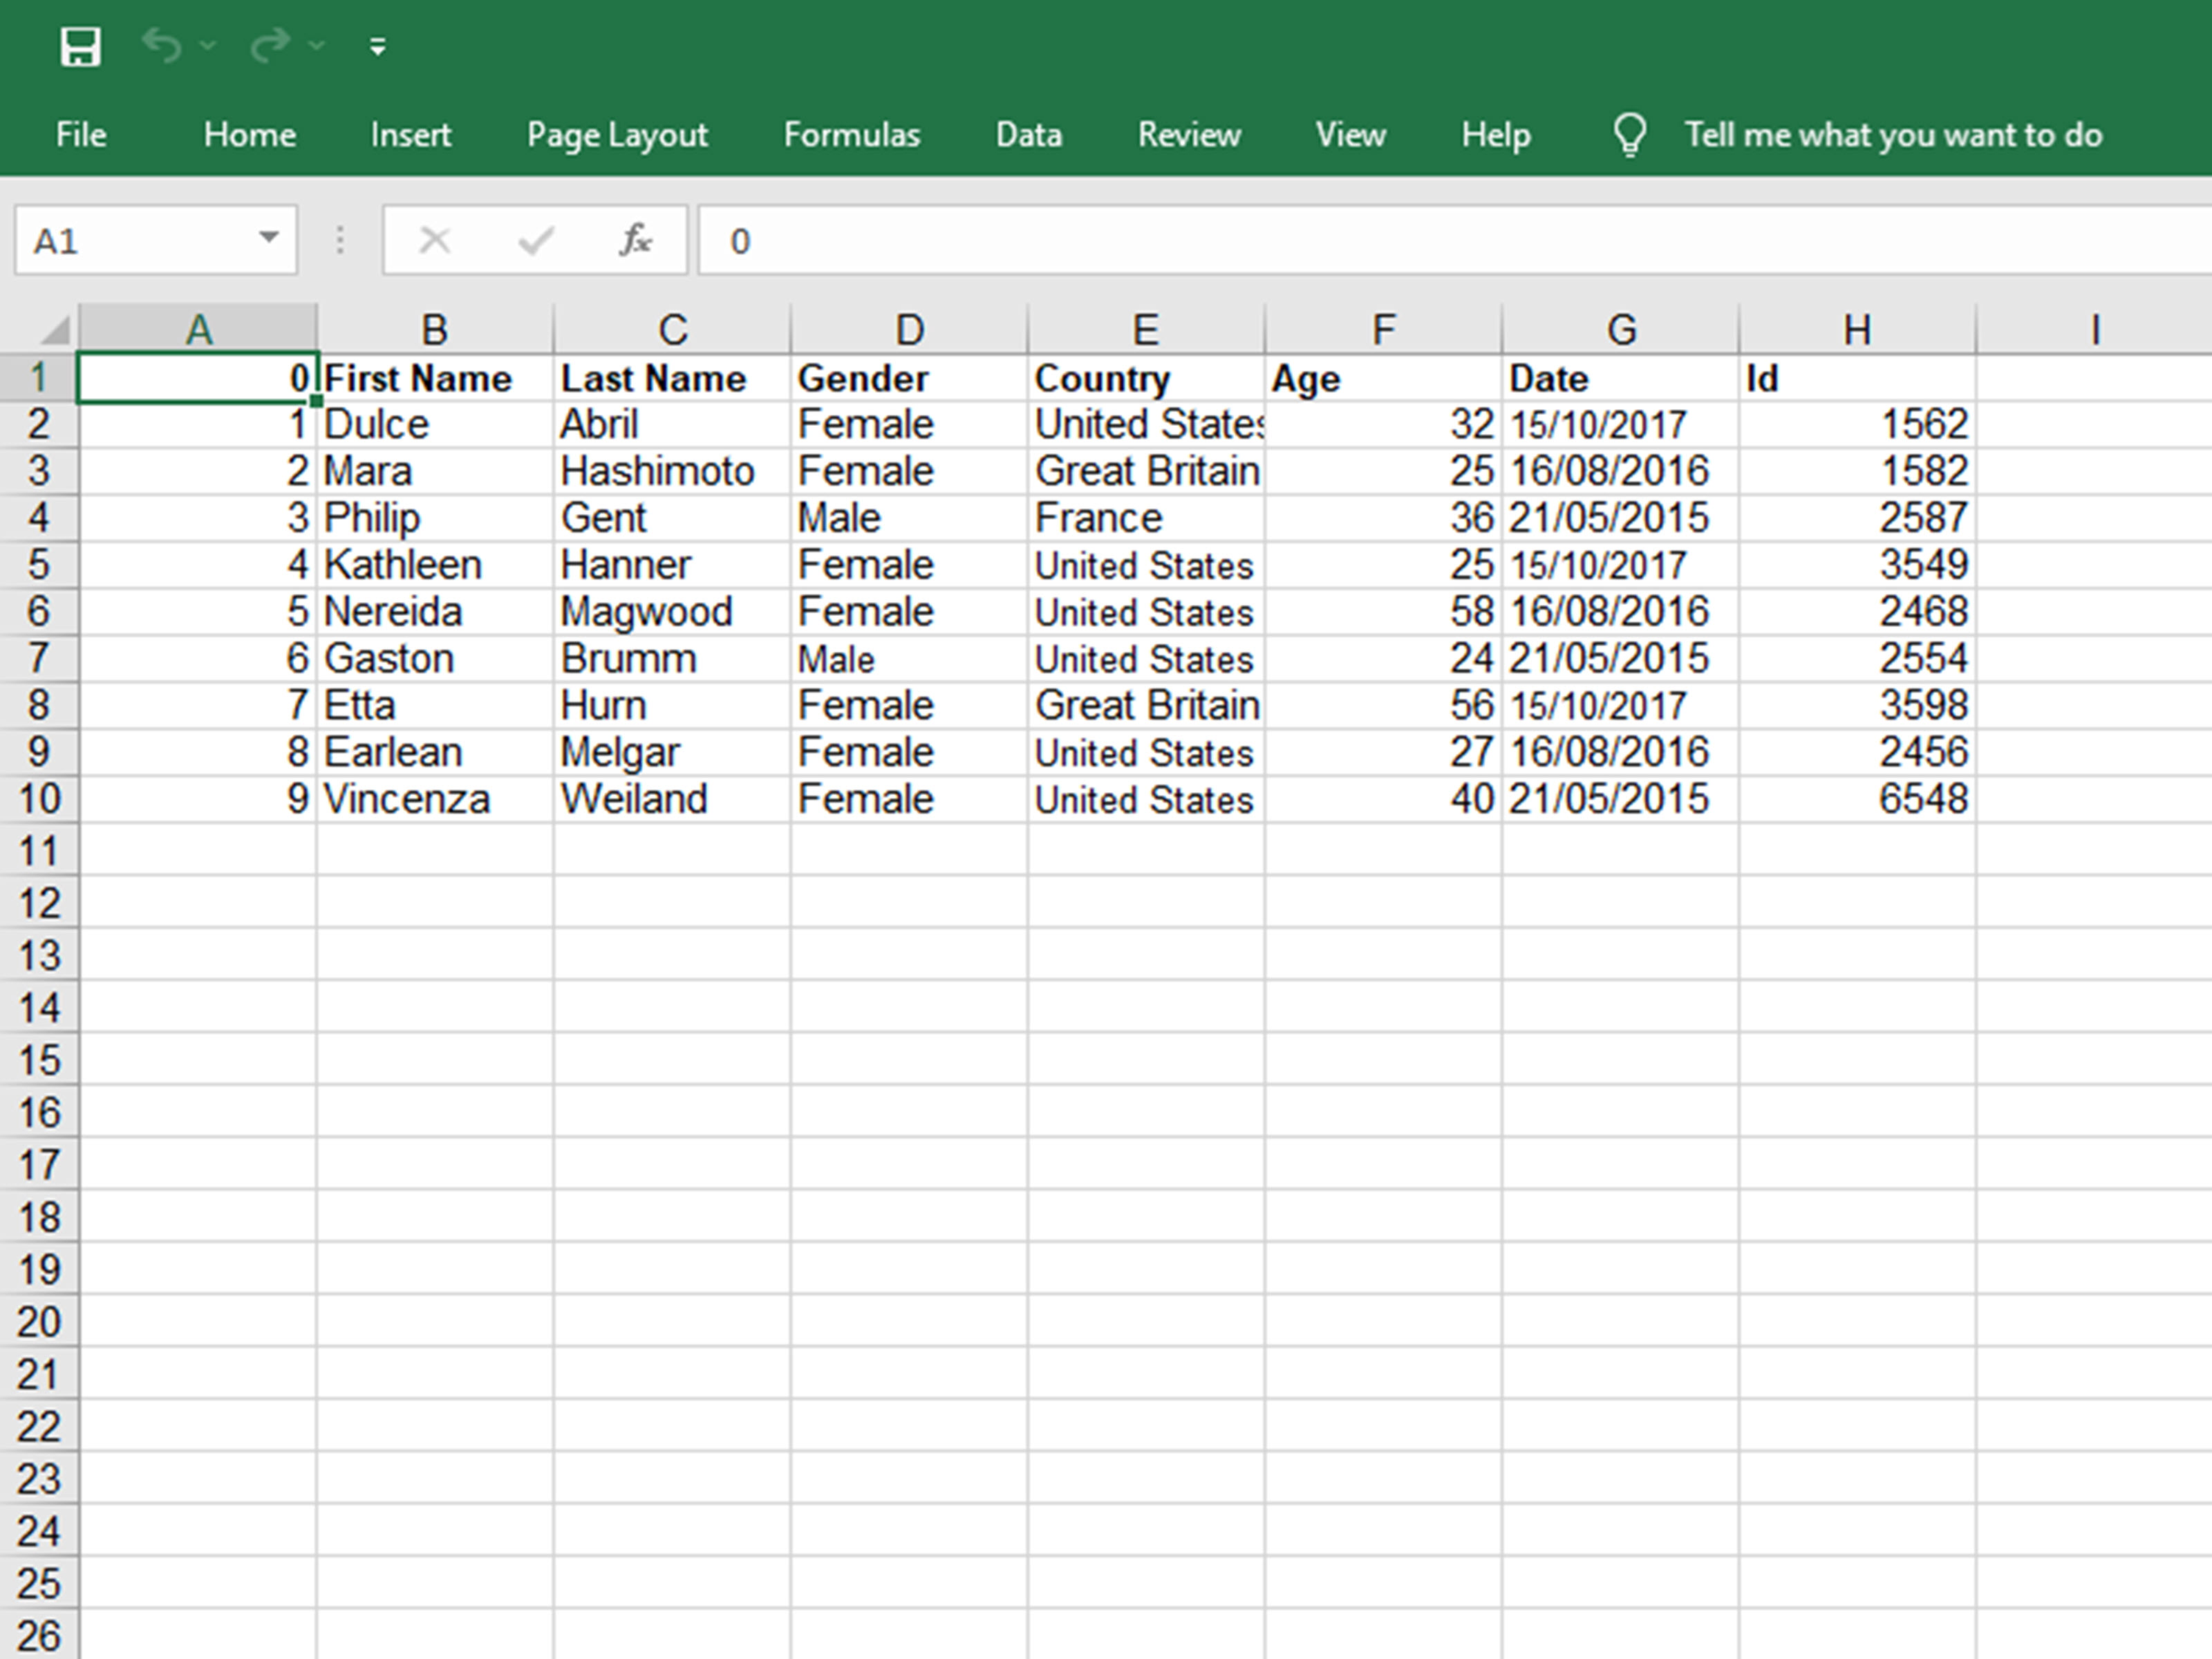Expand the Name Box dropdown arrow

pyautogui.click(x=268, y=238)
